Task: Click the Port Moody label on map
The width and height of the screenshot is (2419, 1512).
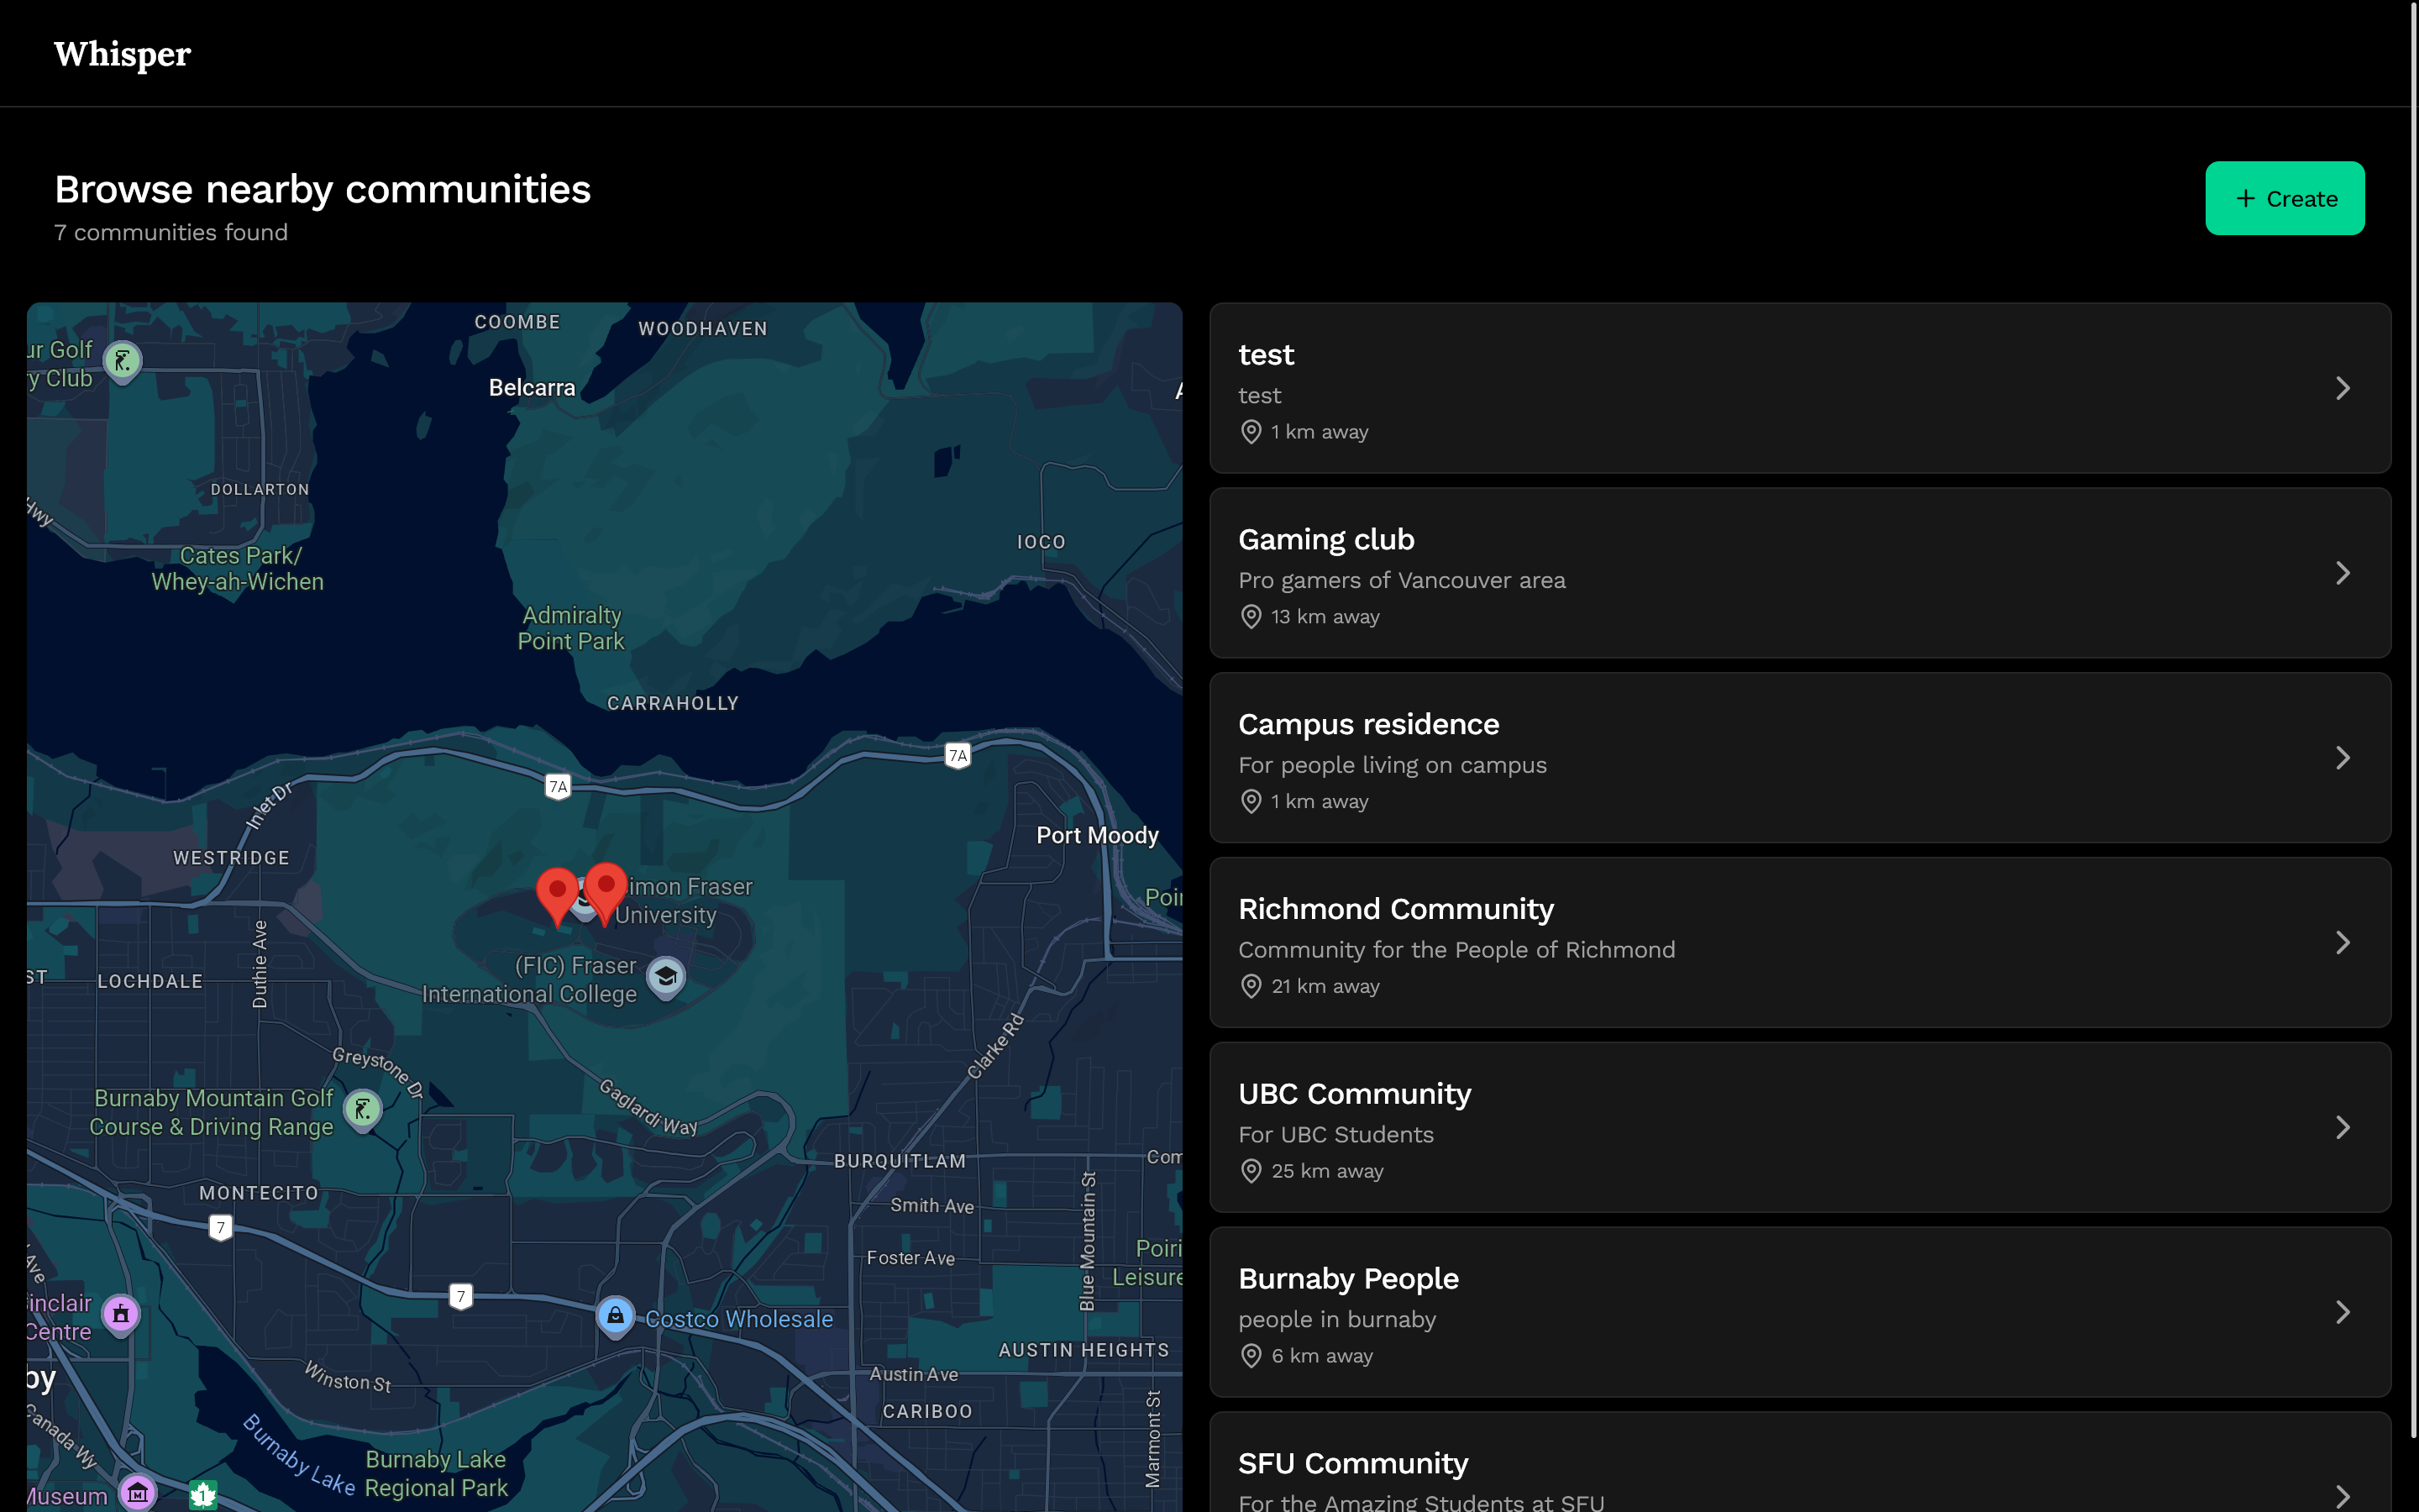Action: click(1097, 836)
